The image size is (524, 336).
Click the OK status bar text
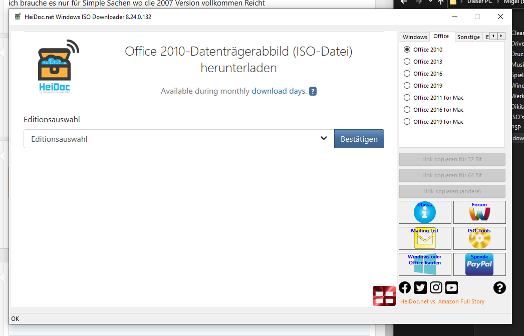click(15, 319)
